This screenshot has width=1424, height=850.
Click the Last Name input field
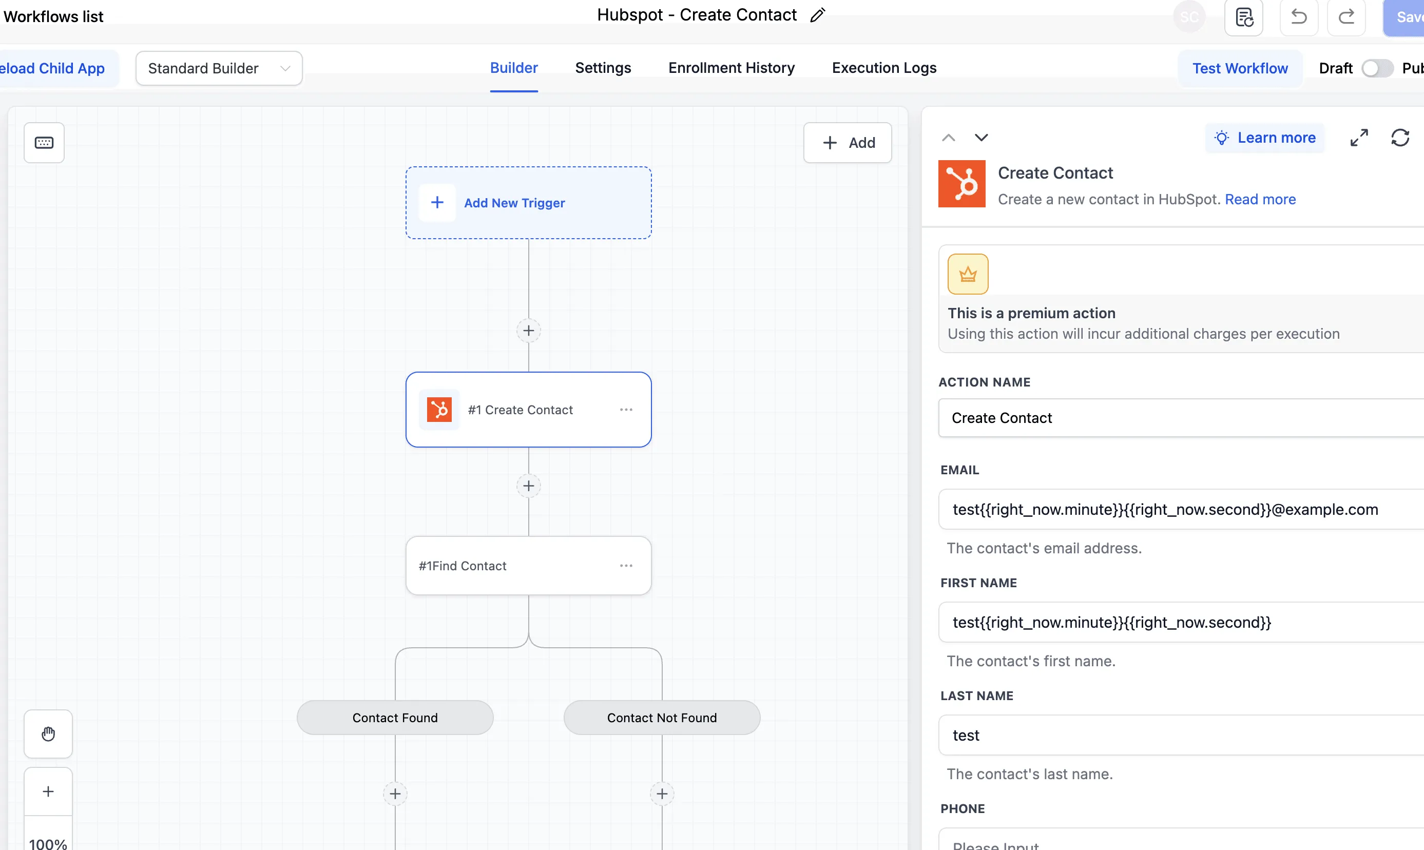1181,735
